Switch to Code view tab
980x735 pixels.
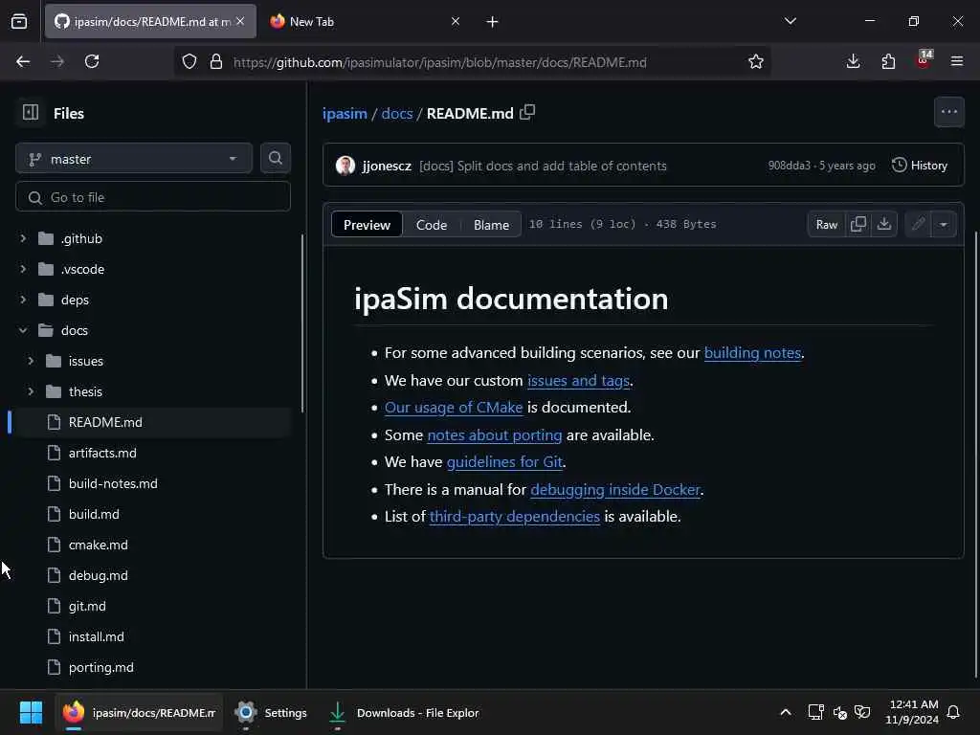pos(432,224)
